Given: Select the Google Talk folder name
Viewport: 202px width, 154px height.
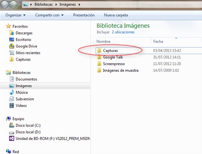Looking at the screenshot, I should (x=113, y=57).
